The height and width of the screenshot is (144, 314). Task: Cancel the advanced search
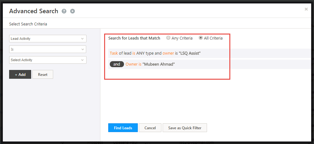coord(150,128)
